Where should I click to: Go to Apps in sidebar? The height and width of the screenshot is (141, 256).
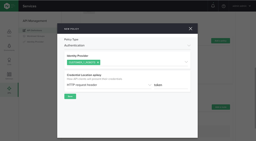click(x=9, y=33)
